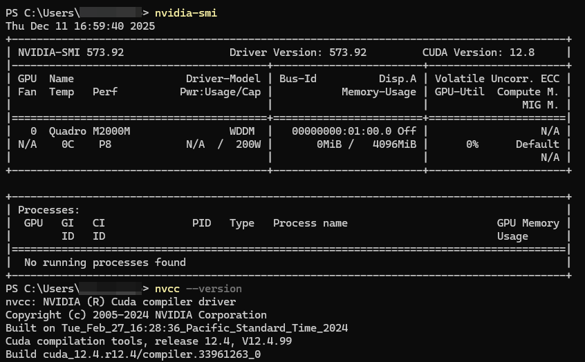
Task: Click the PID column header
Action: (x=201, y=223)
